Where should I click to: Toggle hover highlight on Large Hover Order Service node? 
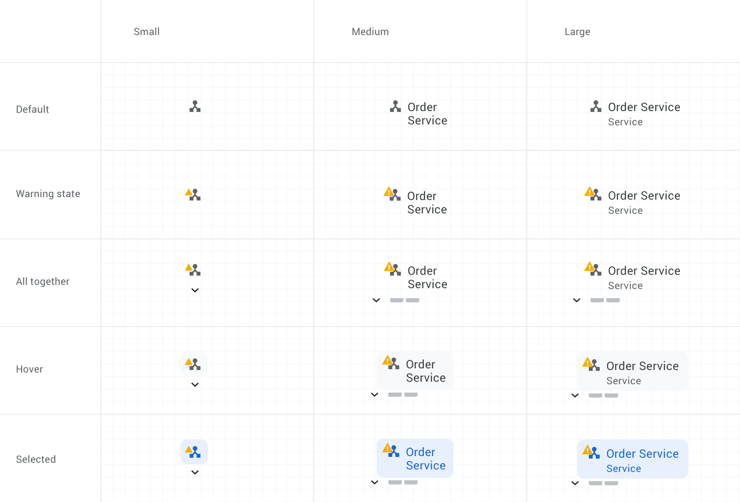click(x=632, y=370)
